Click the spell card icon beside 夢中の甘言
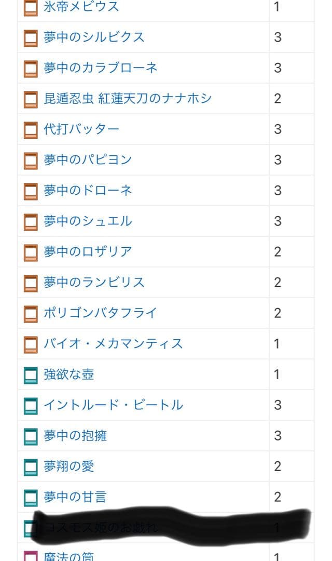The width and height of the screenshot is (332, 561). 31,498
